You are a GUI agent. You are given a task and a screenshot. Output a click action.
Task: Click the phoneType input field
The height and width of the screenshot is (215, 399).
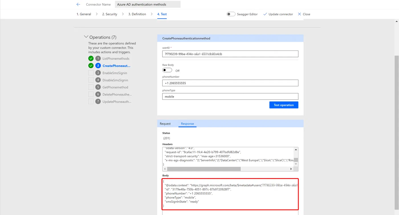(230, 97)
